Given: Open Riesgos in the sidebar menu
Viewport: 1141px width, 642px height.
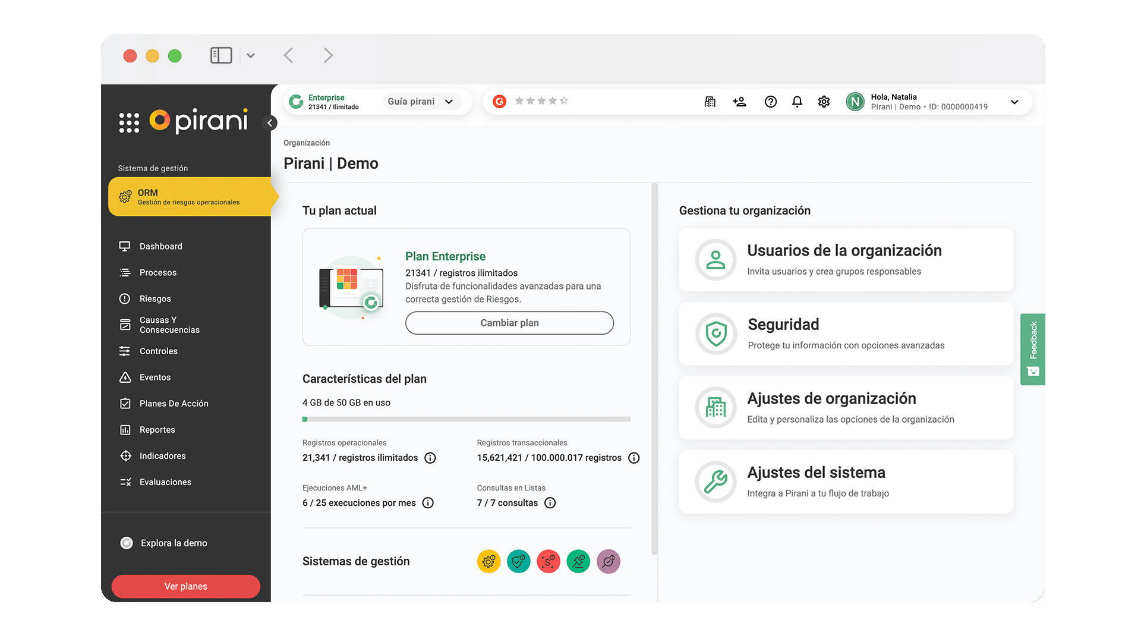Looking at the screenshot, I should (155, 298).
